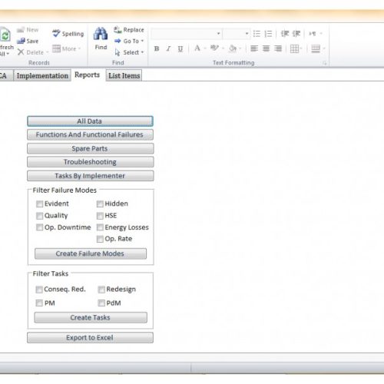384x384 pixels.
Task: Decrease the list indent level
Action: (x=285, y=34)
